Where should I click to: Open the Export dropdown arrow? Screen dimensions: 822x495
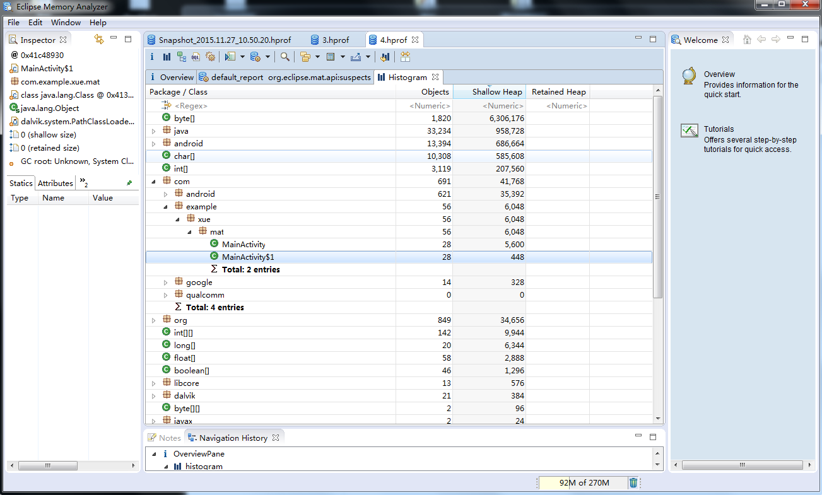pos(368,57)
